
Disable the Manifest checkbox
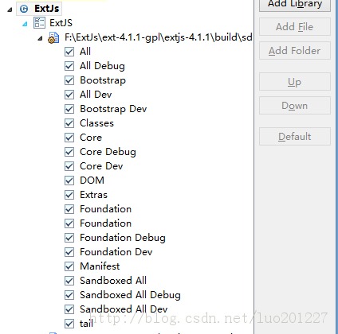point(69,266)
